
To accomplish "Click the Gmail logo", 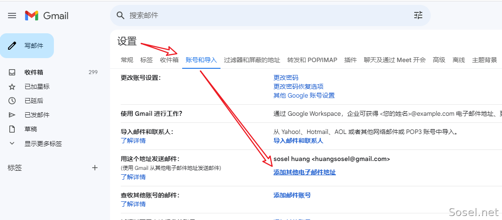I will click(x=47, y=16).
